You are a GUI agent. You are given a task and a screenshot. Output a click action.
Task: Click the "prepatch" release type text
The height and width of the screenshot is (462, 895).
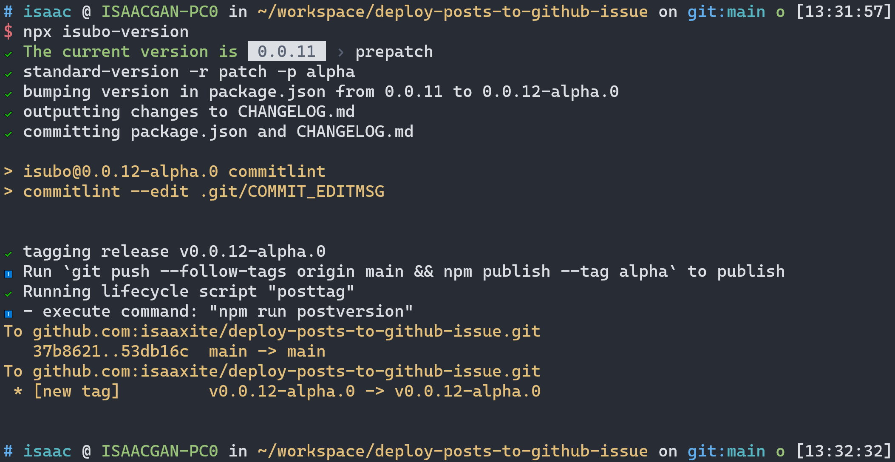pos(394,52)
